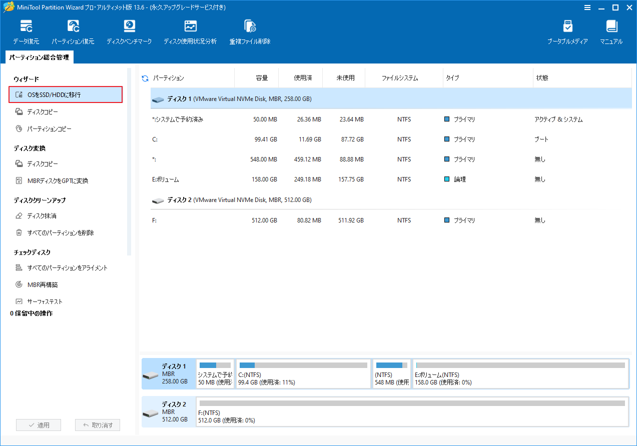The image size is (637, 446).
Task: Run ディスクベンチマーク (Disk Benchmark)
Action: point(129,31)
